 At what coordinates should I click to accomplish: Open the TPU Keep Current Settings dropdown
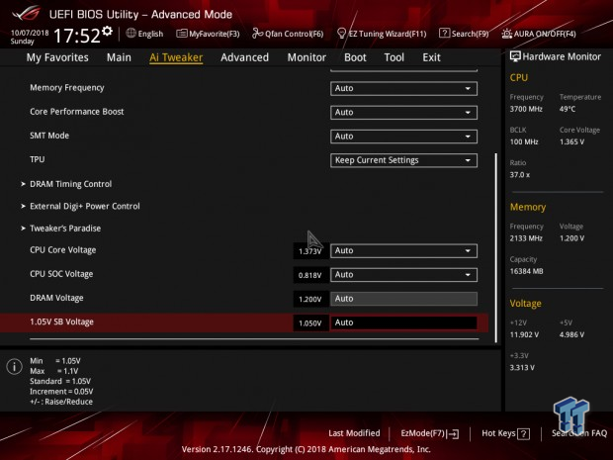point(403,160)
